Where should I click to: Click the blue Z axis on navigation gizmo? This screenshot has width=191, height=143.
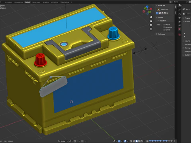(147, 6)
